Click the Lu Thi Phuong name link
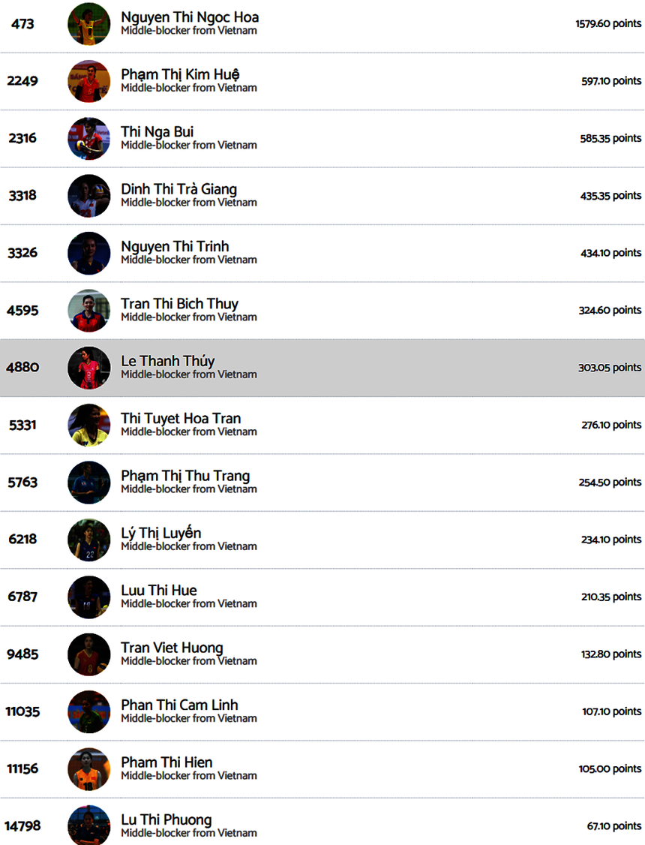Viewport: 645px width, 845px height. coord(166,819)
